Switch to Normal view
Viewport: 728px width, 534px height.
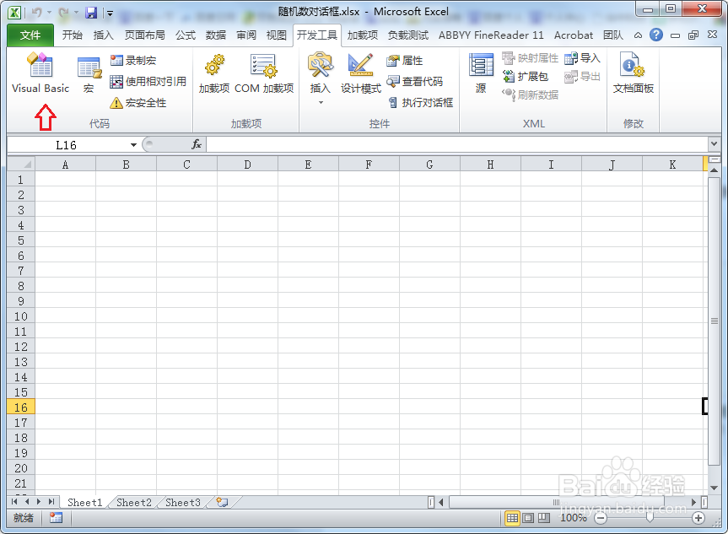(x=512, y=518)
